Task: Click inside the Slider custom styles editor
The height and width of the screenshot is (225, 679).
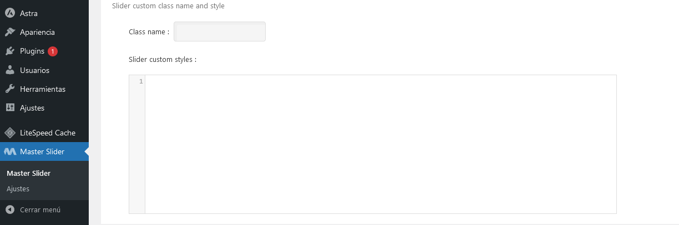Action: point(381,144)
